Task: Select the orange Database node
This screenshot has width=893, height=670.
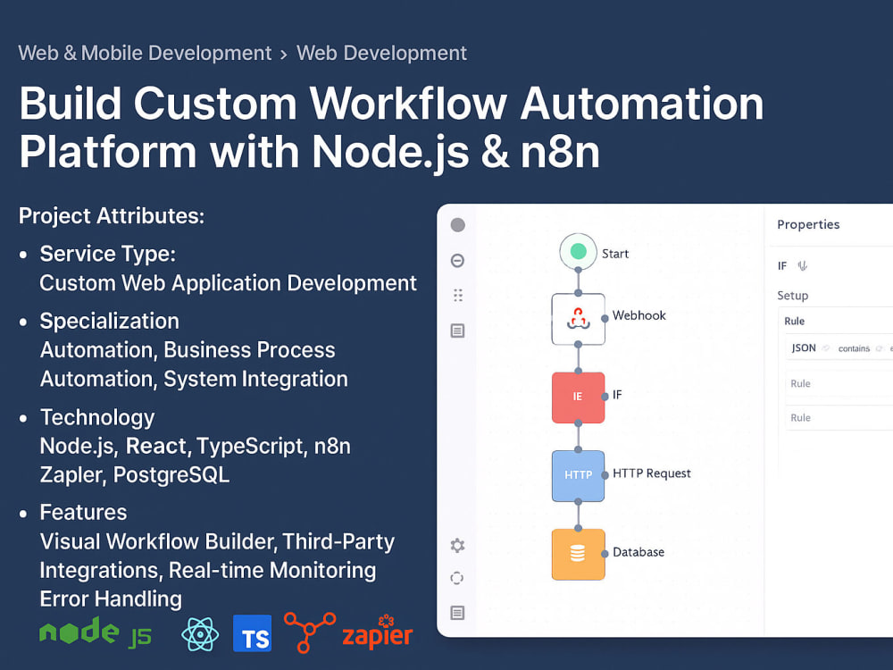Action: [578, 555]
